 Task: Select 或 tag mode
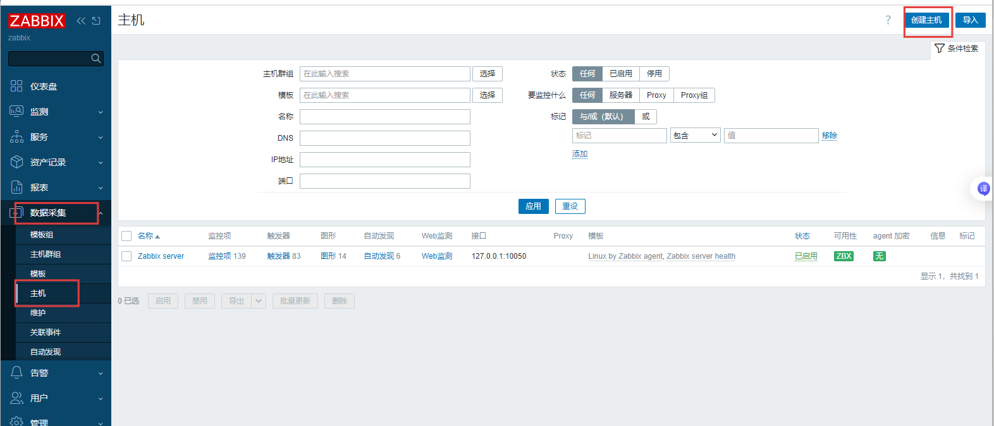(646, 117)
